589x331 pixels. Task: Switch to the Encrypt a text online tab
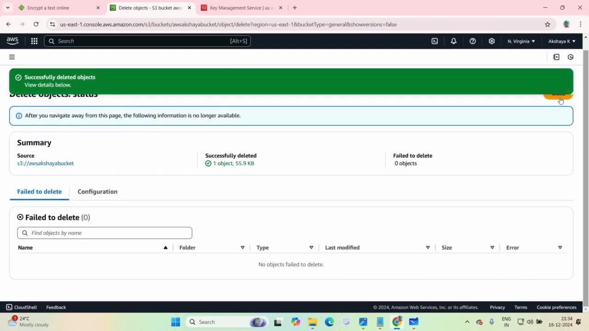[60, 8]
